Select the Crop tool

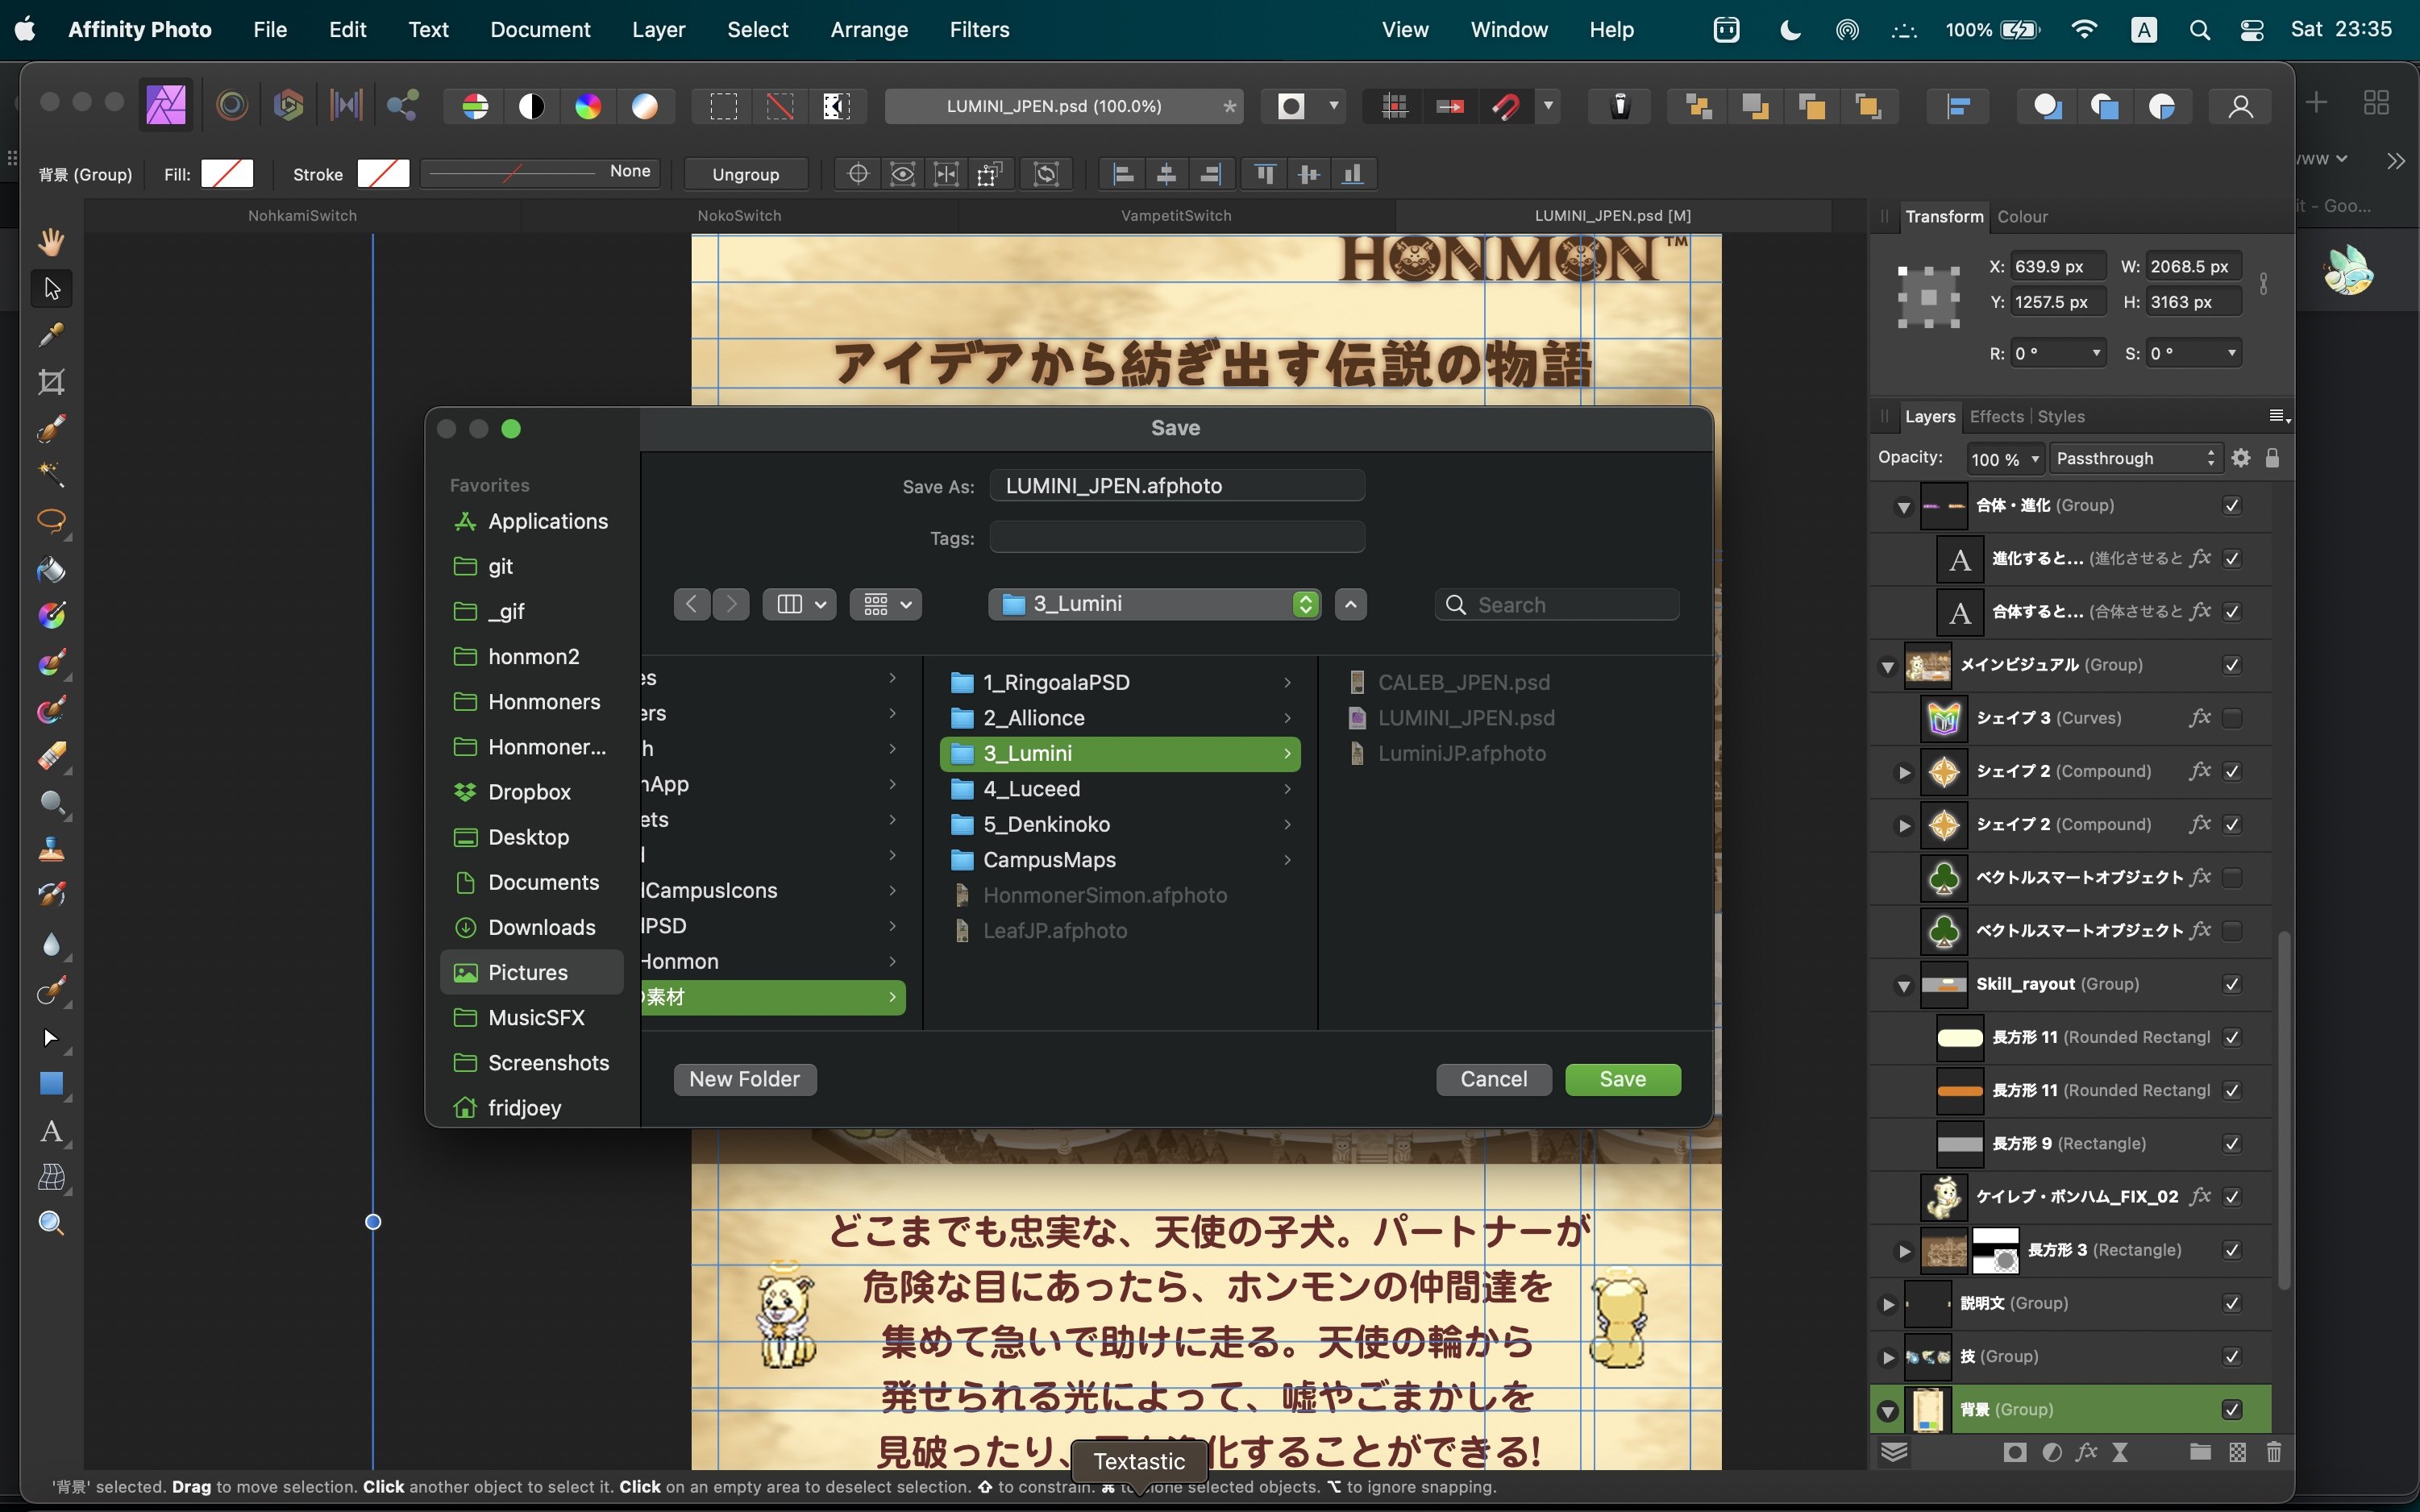pyautogui.click(x=51, y=382)
